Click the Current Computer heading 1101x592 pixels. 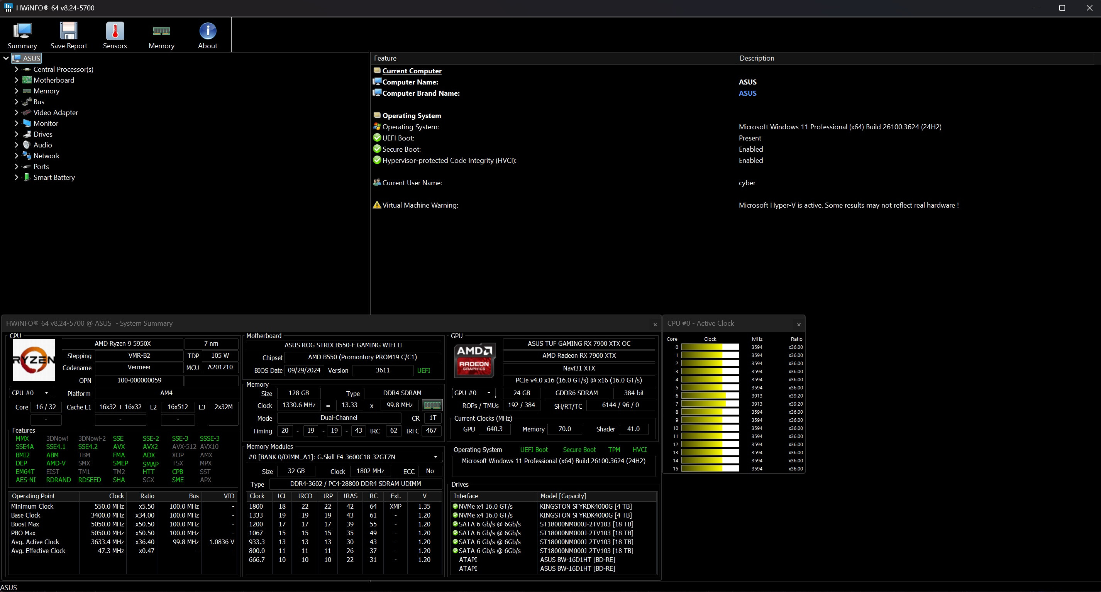[x=412, y=71]
